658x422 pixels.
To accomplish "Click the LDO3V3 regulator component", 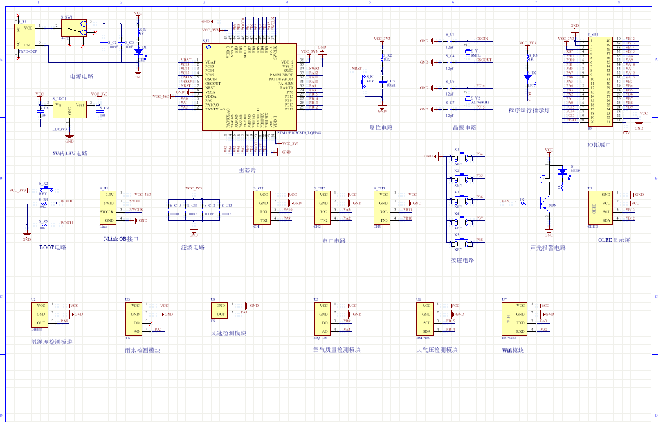I will click(69, 110).
